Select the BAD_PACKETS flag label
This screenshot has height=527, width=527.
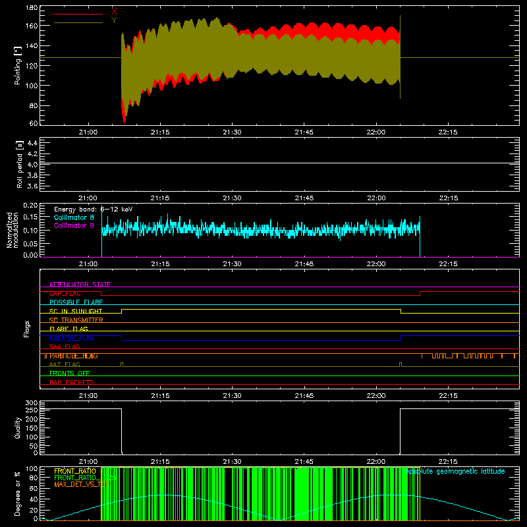(x=72, y=382)
